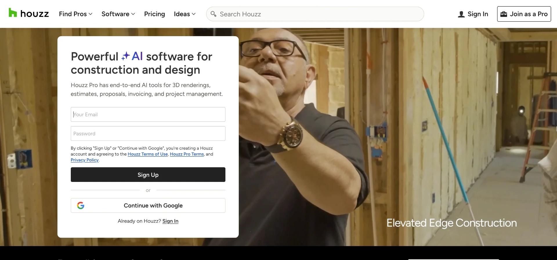
Task: Click Sign In link below Google button
Action: pos(170,221)
